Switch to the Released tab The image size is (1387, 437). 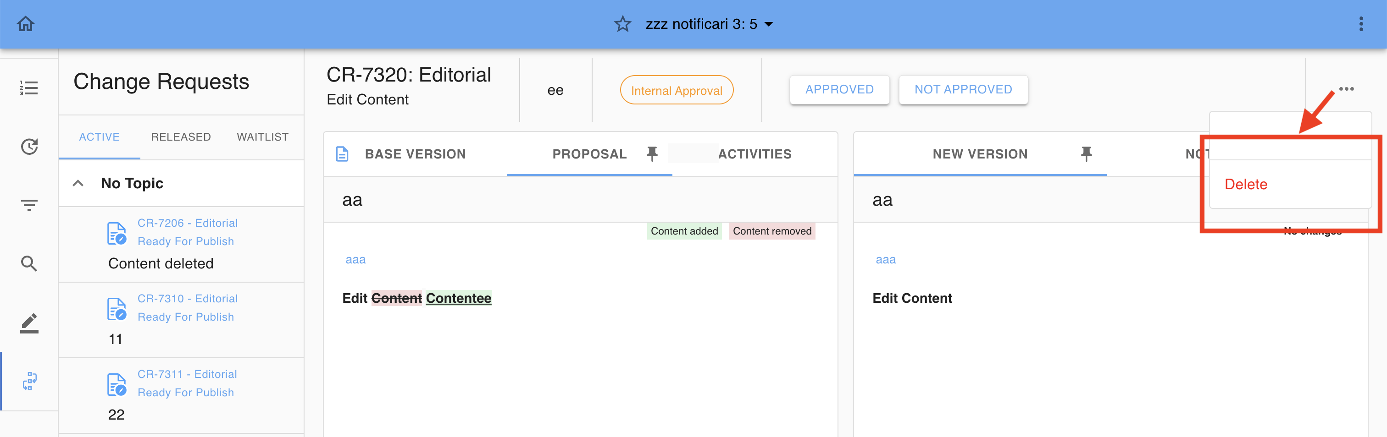(x=181, y=137)
